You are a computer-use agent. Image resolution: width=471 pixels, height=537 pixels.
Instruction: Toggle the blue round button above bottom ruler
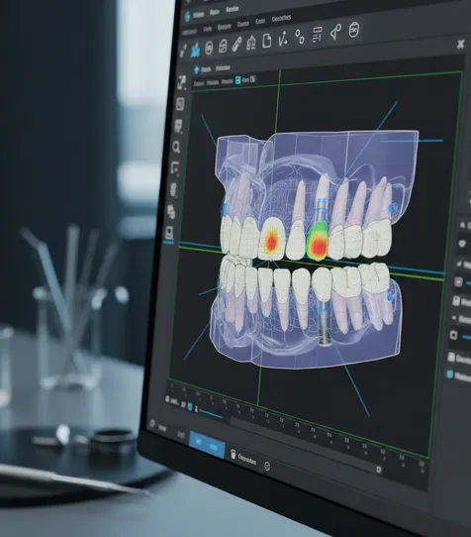click(190, 407)
